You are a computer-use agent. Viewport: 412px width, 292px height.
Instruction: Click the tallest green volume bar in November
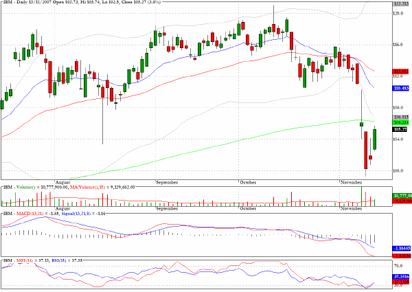click(362, 196)
